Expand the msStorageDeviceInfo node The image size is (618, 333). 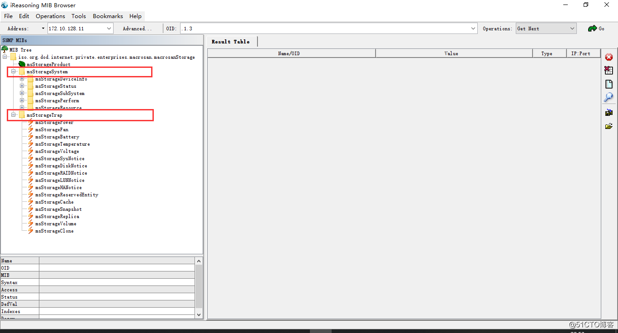tap(22, 79)
